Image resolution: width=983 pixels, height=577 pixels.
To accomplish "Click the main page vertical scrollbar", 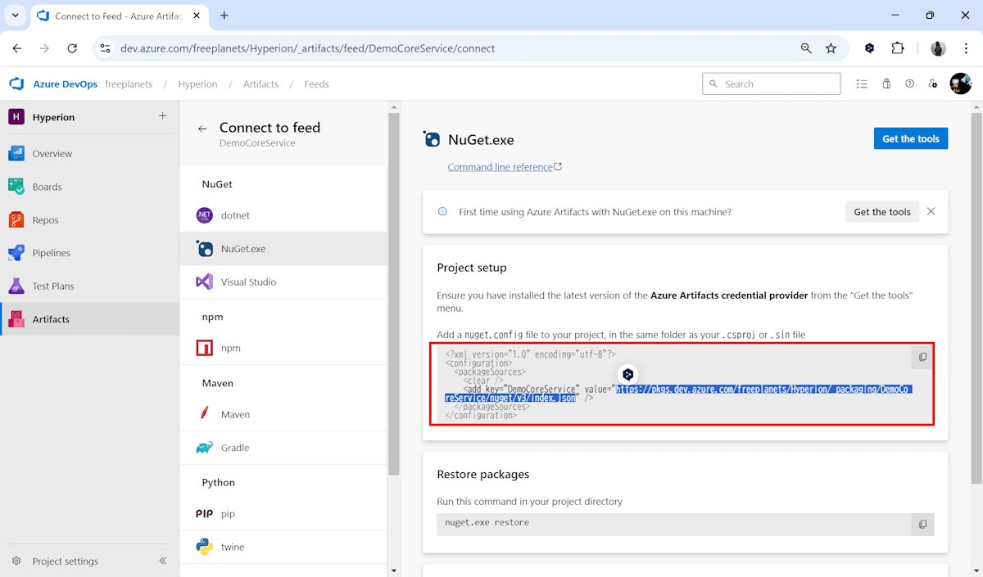I will 976,298.
